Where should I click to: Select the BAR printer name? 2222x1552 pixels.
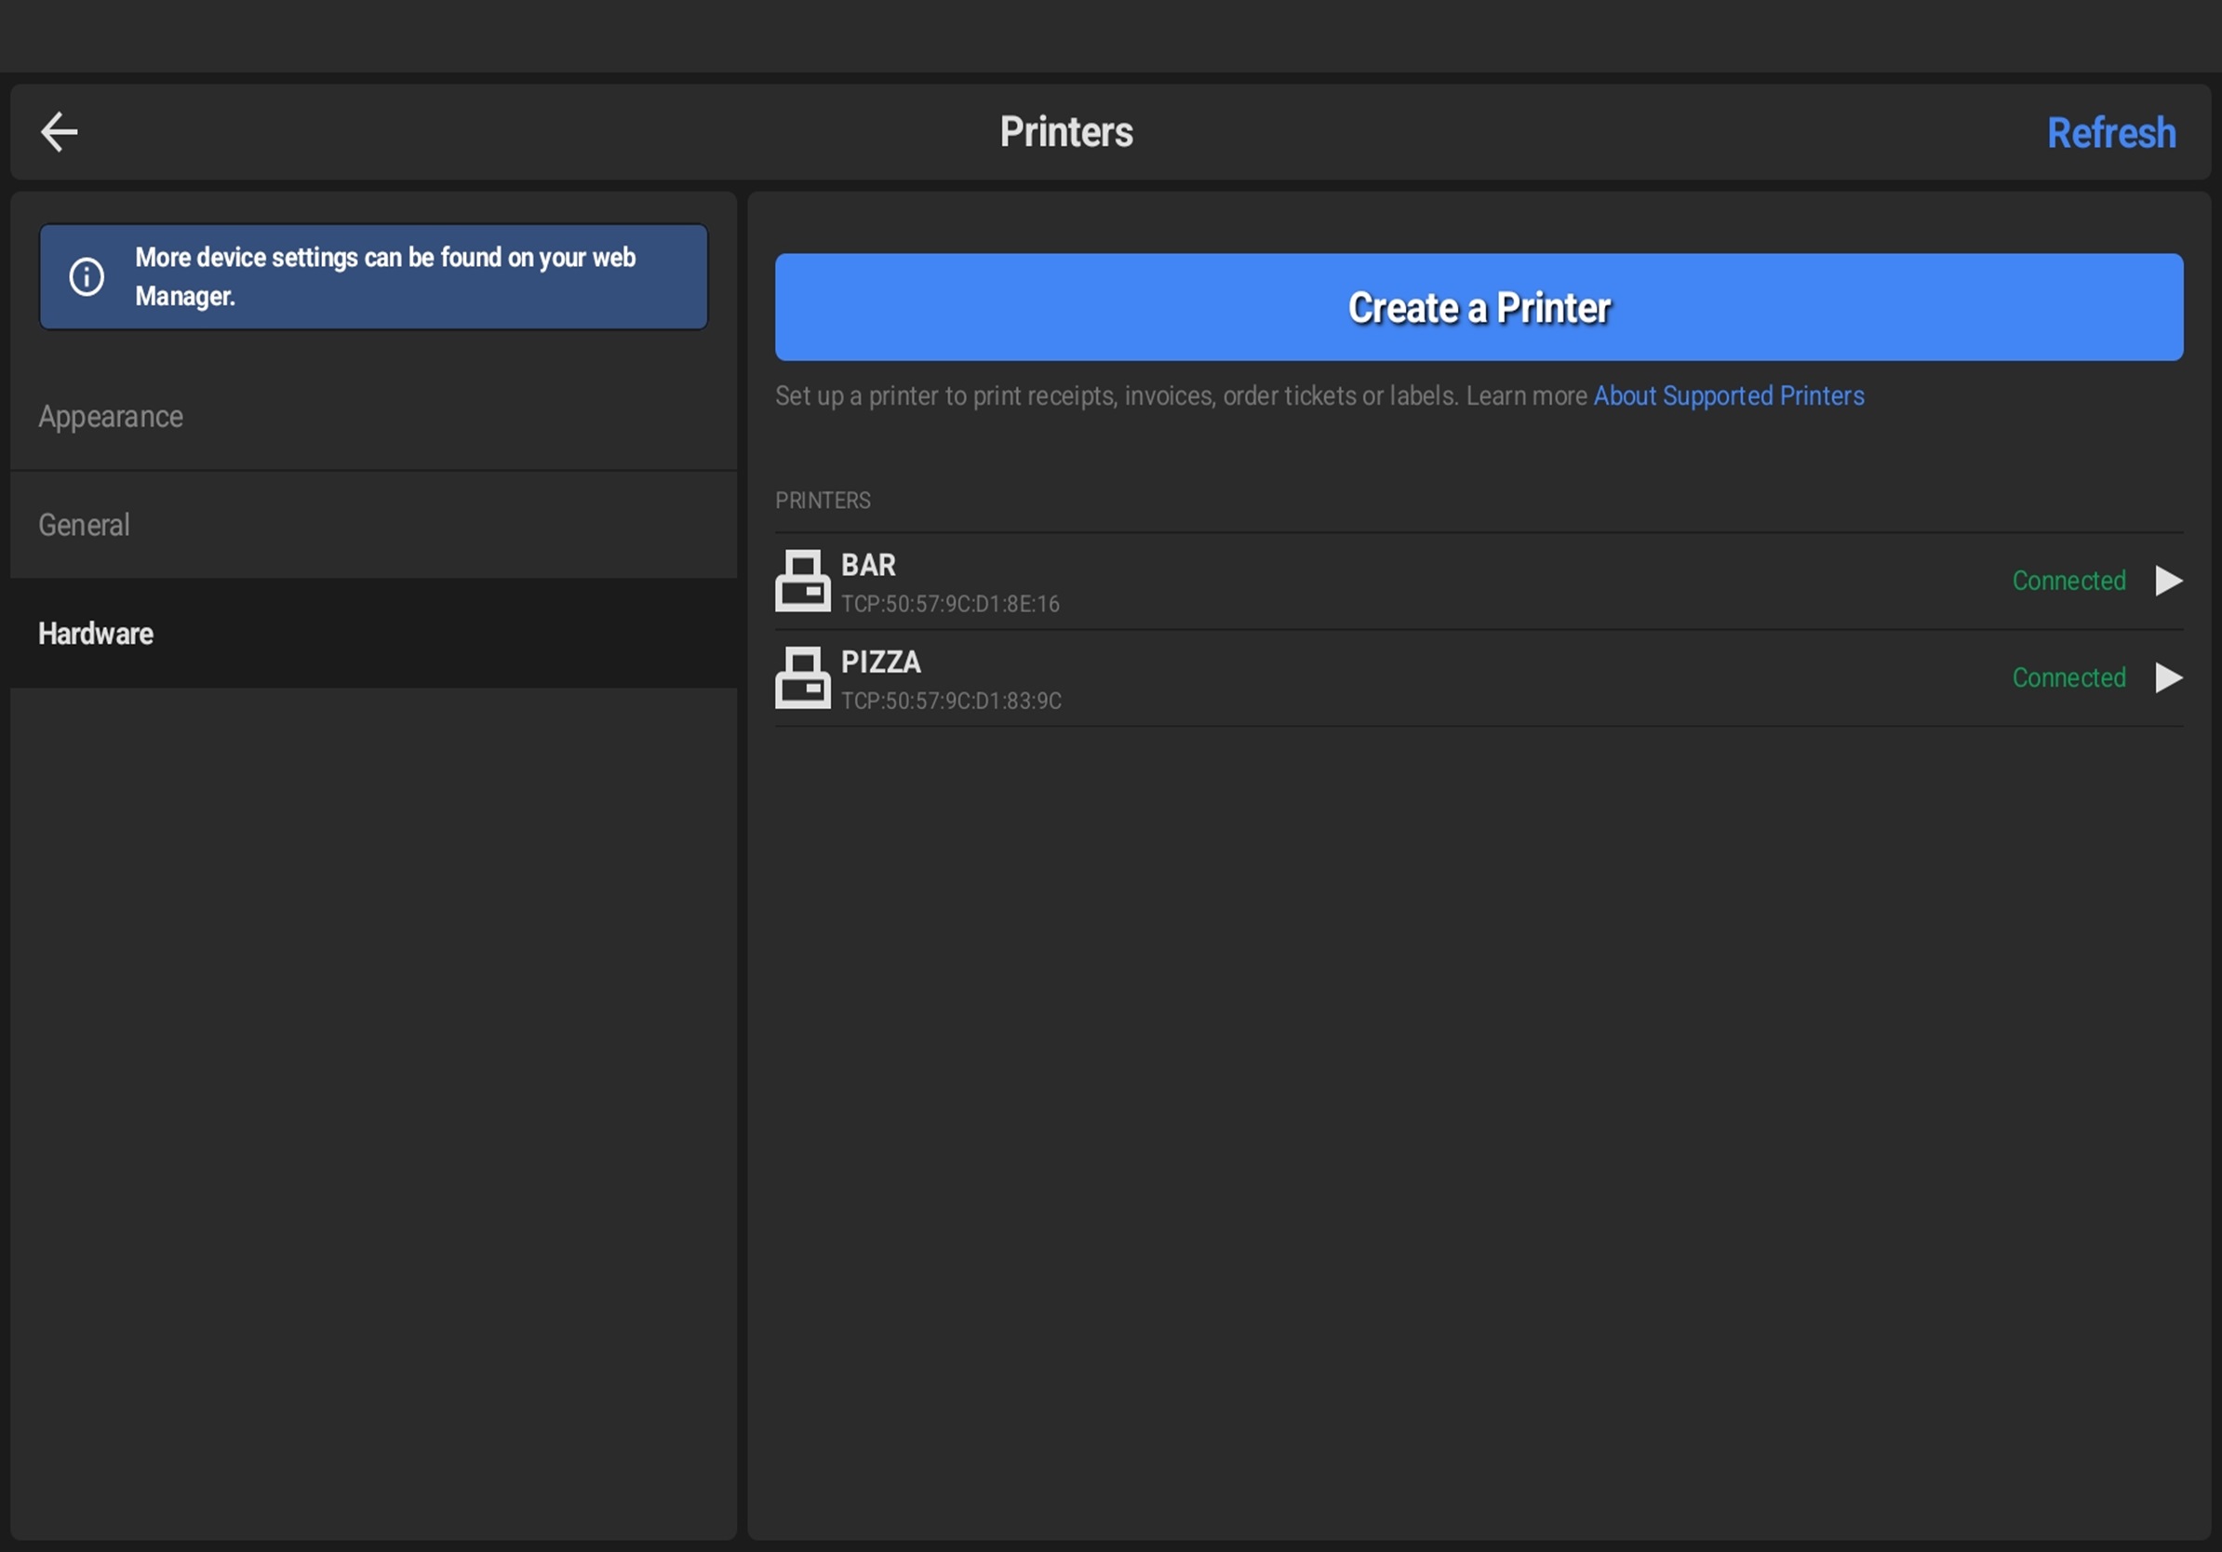pyautogui.click(x=868, y=565)
